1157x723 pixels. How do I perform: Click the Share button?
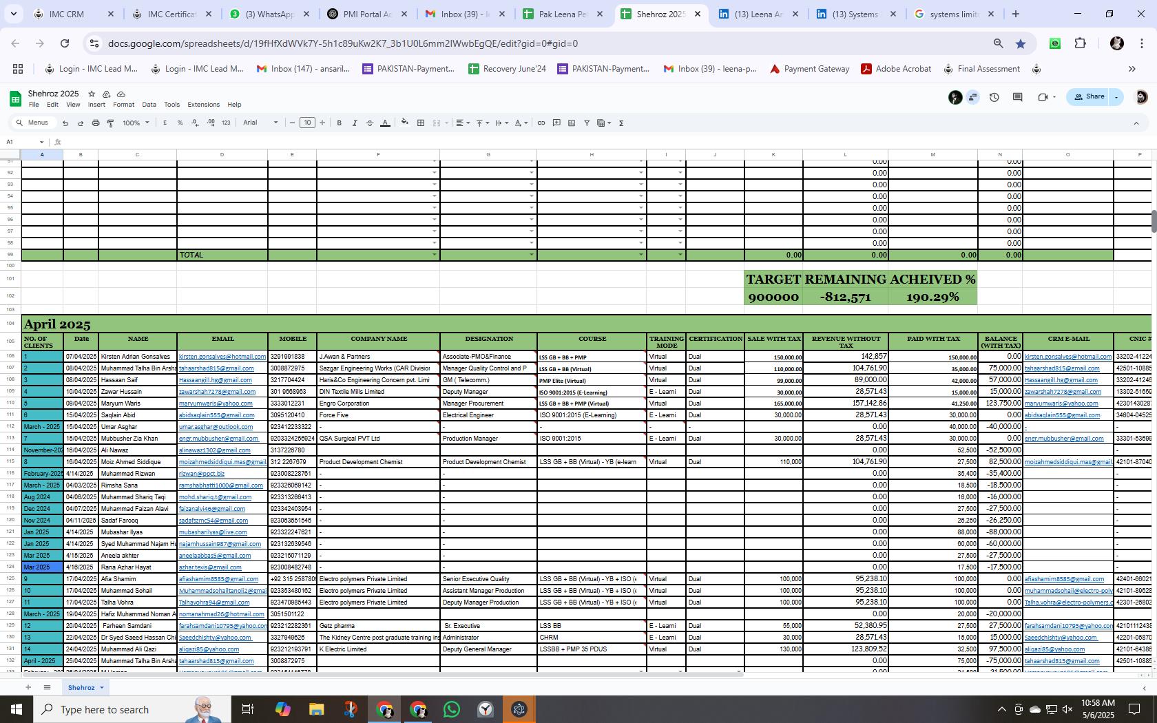click(x=1089, y=97)
